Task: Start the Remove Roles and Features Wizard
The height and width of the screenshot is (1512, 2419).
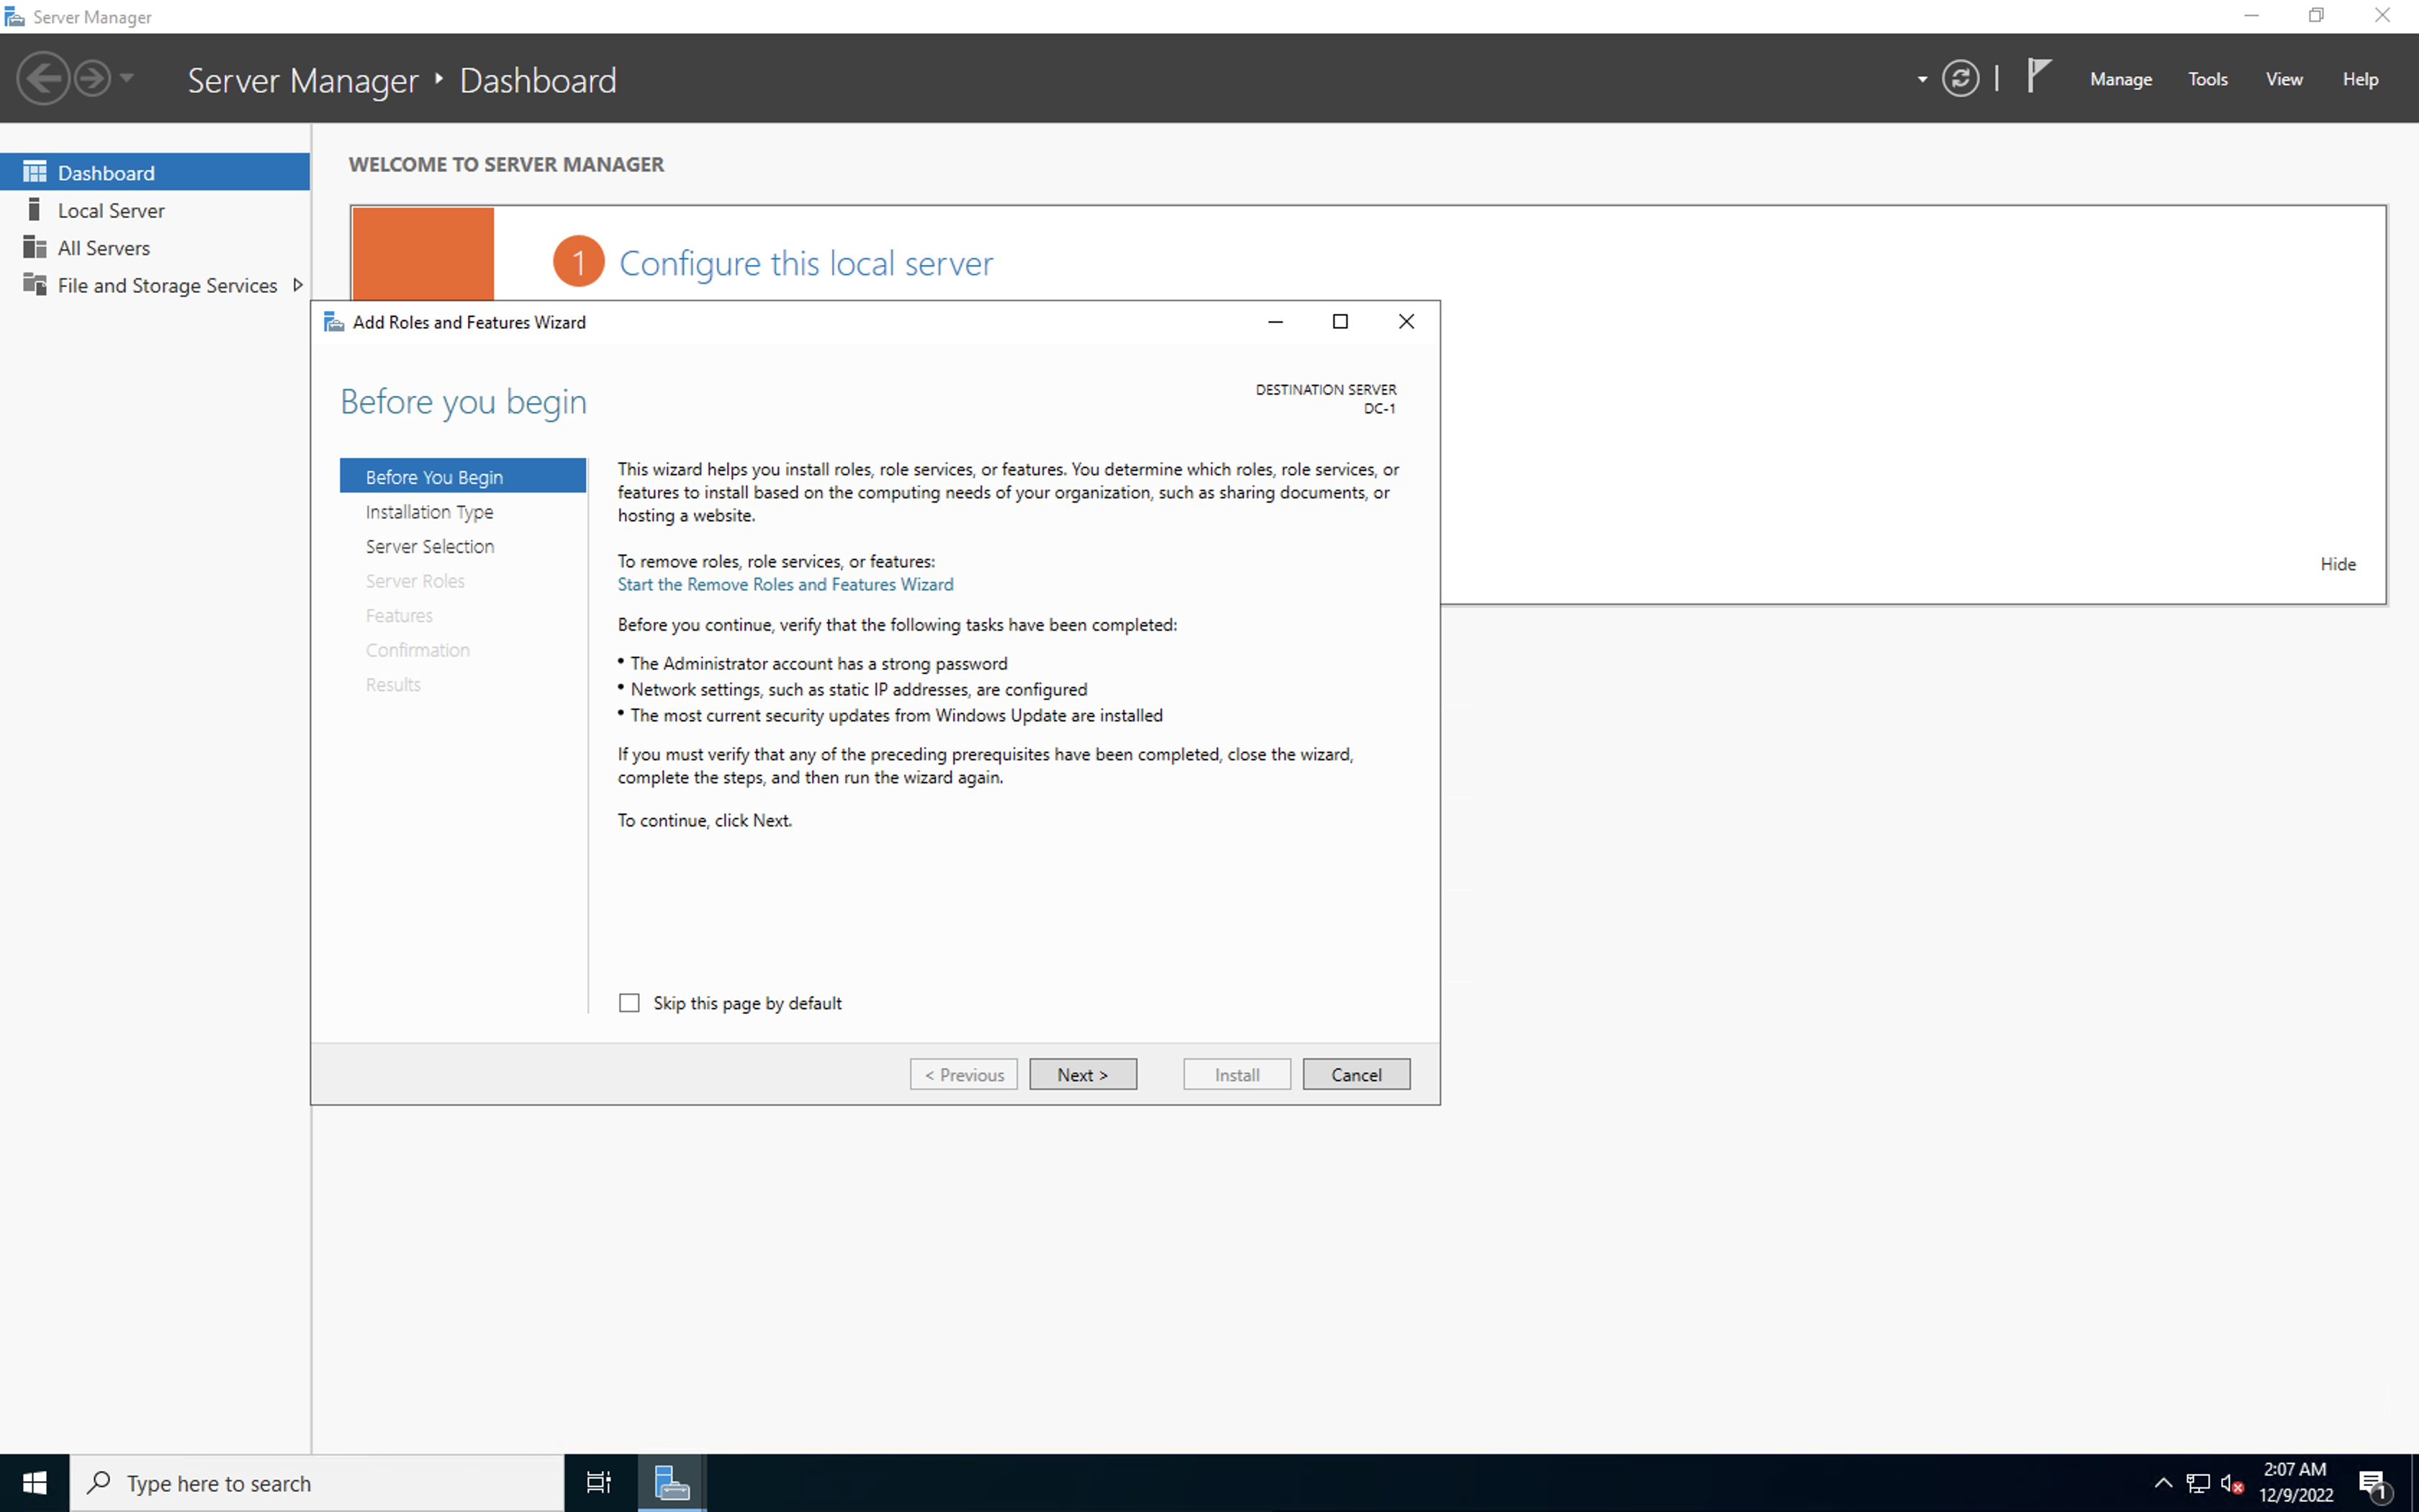Action: 785,584
